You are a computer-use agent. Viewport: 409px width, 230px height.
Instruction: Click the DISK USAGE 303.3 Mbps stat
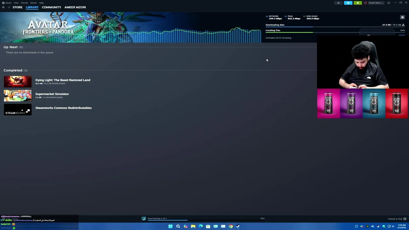[311, 17]
